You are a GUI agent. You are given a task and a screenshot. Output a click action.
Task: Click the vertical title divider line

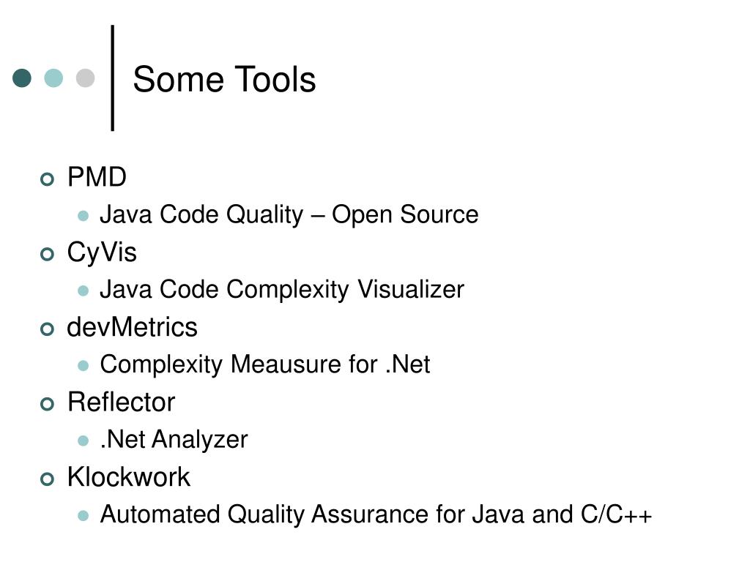coord(112,78)
